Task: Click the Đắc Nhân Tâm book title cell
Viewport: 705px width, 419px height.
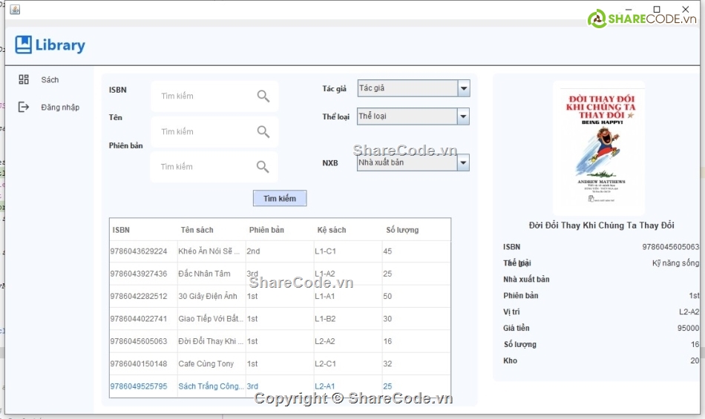Action: point(211,274)
